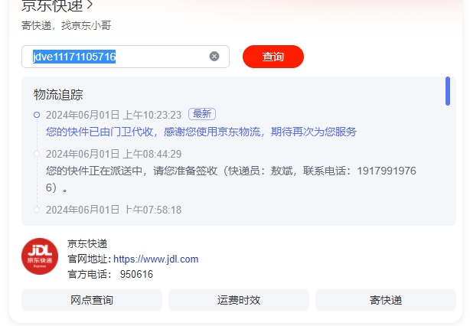Select official phone number 950616
Viewport: 470px width, 326px height.
point(136,274)
